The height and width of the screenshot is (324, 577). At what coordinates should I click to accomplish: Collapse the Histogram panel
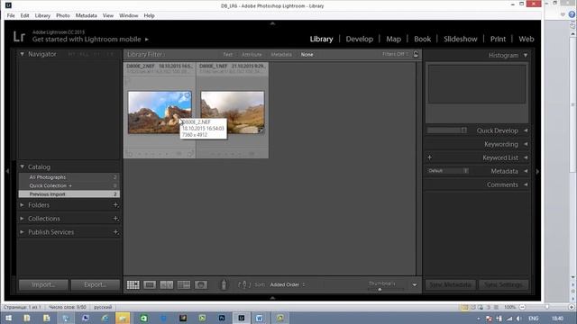tap(526, 55)
